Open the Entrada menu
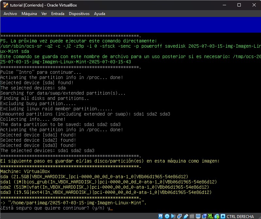261x219 pixels. click(58, 14)
